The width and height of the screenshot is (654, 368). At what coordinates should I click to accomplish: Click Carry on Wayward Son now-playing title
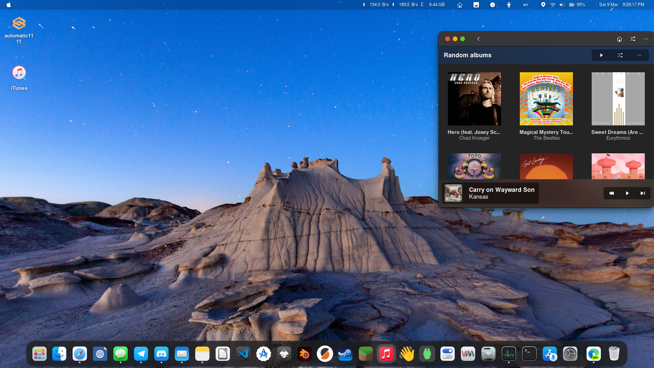pos(501,190)
